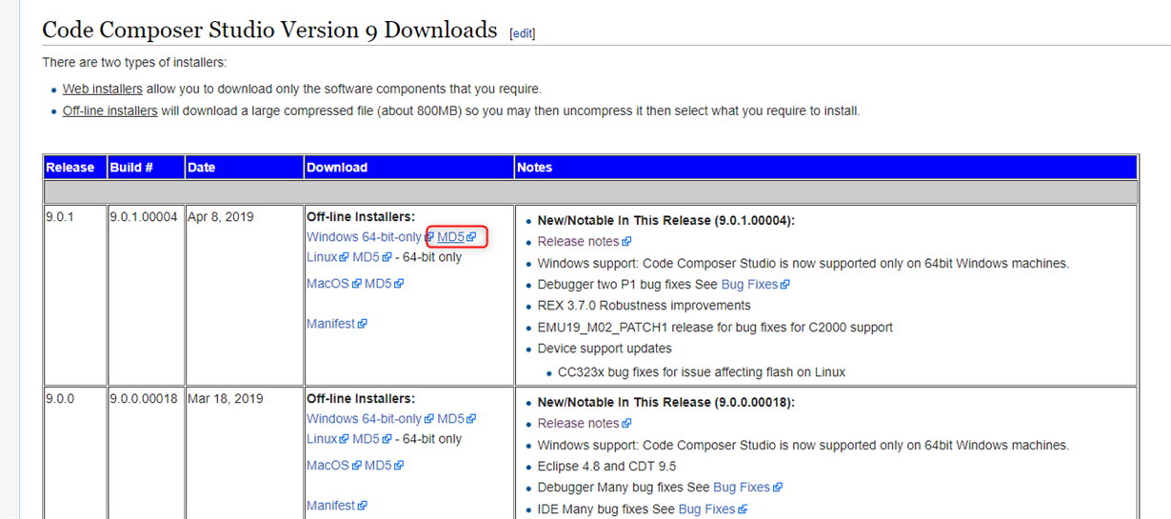
Task: Open Manifest link for release 9.0.1
Action: pos(330,324)
